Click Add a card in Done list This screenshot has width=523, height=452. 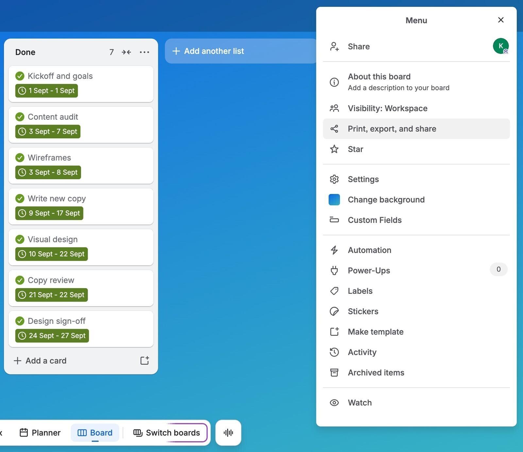[x=74, y=360]
